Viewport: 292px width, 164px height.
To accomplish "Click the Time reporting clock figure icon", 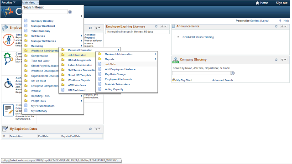I will pos(8,40).
